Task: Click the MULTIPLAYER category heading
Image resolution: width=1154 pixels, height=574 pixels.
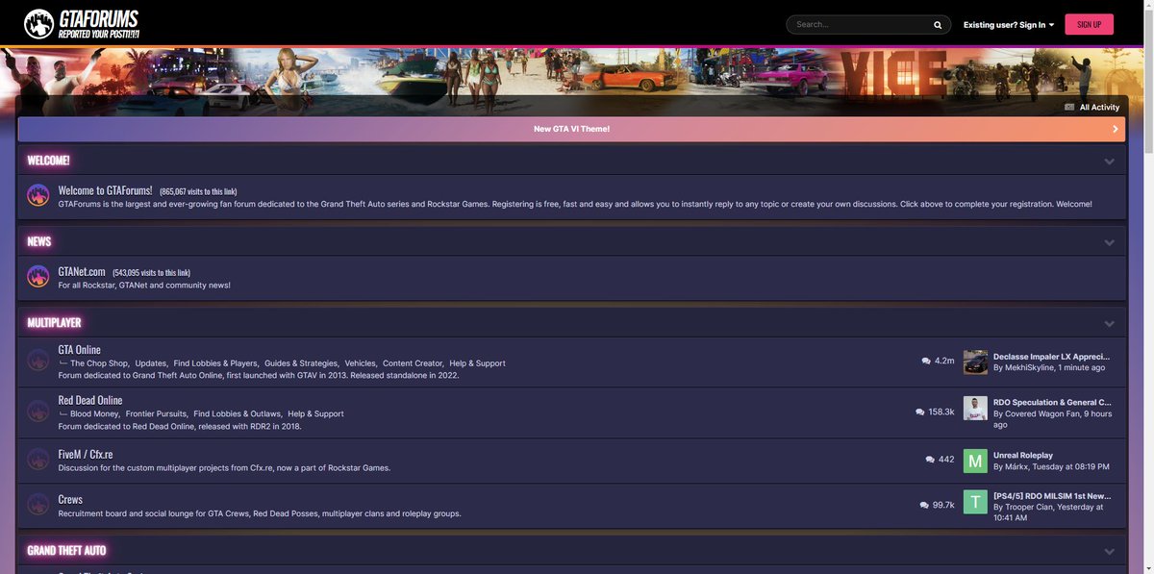Action: coord(54,322)
